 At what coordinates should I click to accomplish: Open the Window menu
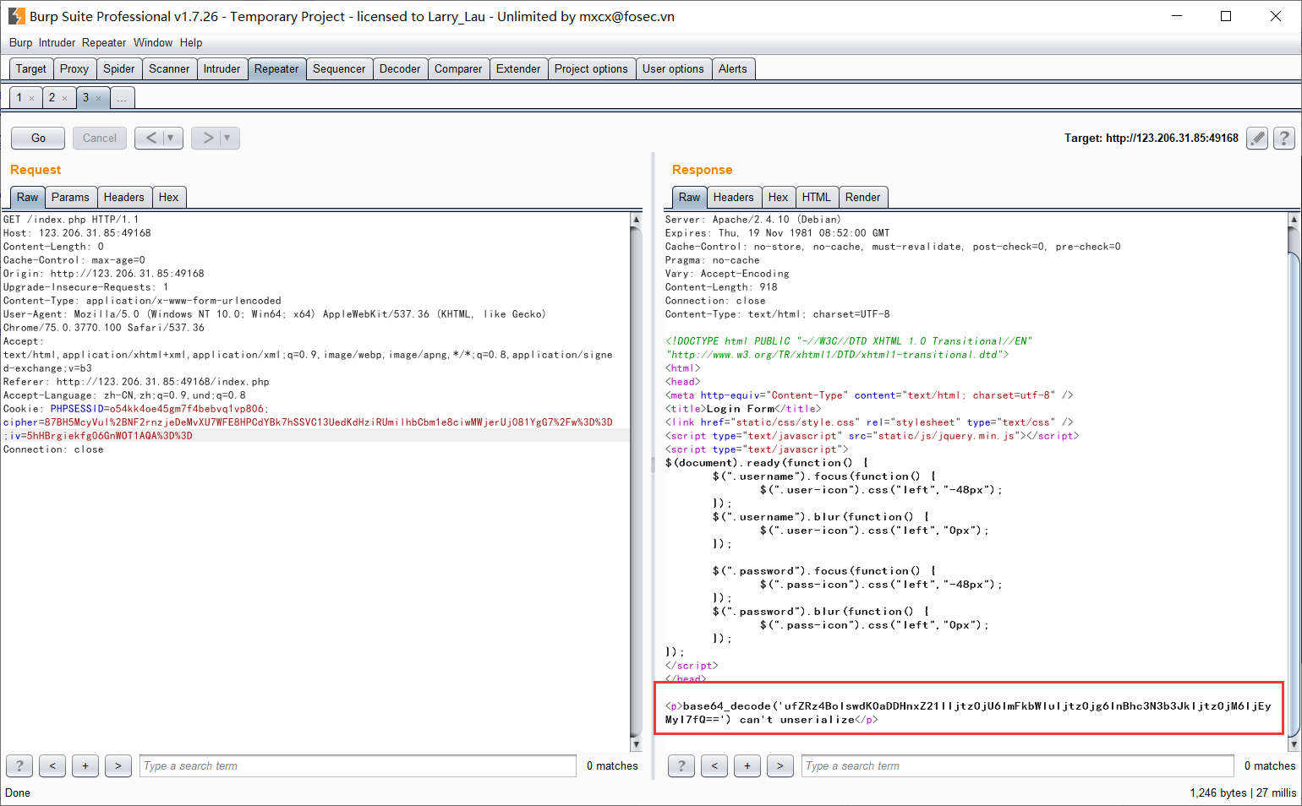[153, 43]
